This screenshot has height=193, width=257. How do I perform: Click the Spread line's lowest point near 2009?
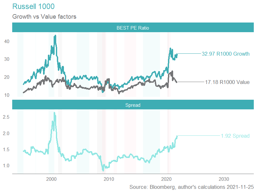pyautogui.click(x=103, y=170)
